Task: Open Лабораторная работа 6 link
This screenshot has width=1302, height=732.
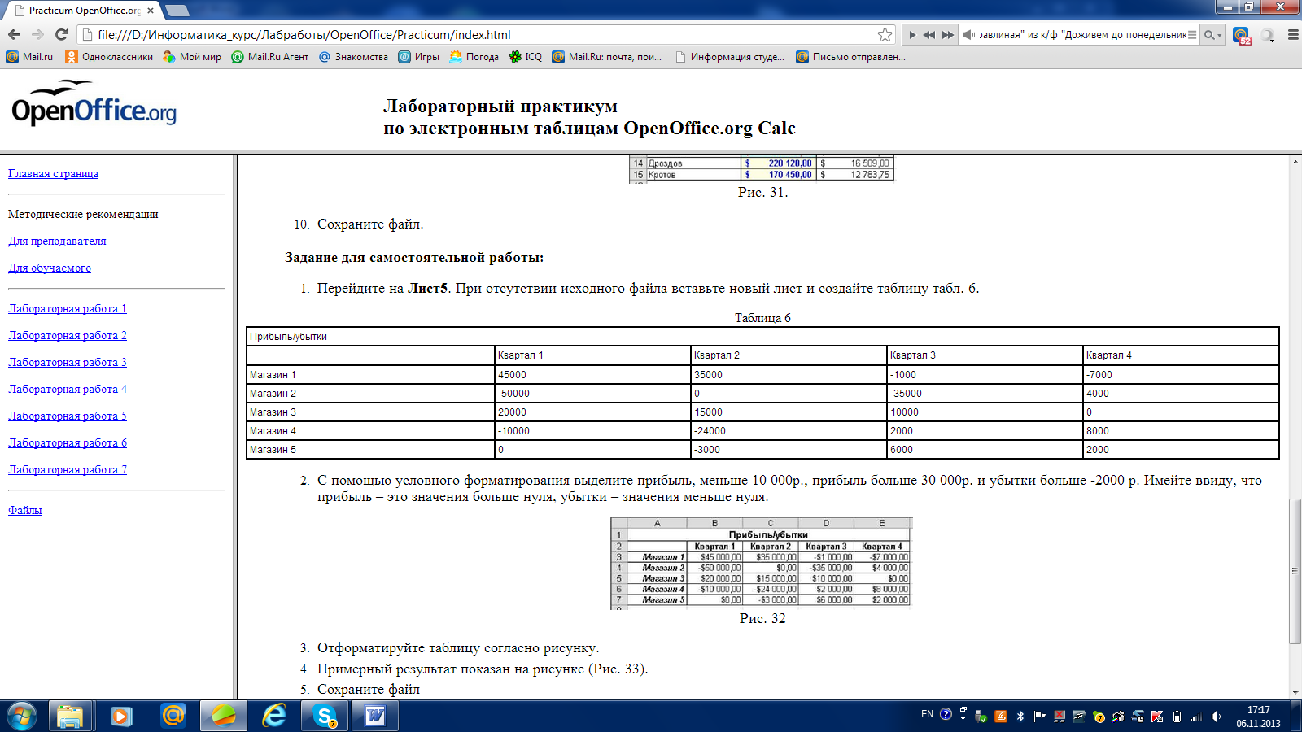Action: [x=68, y=442]
